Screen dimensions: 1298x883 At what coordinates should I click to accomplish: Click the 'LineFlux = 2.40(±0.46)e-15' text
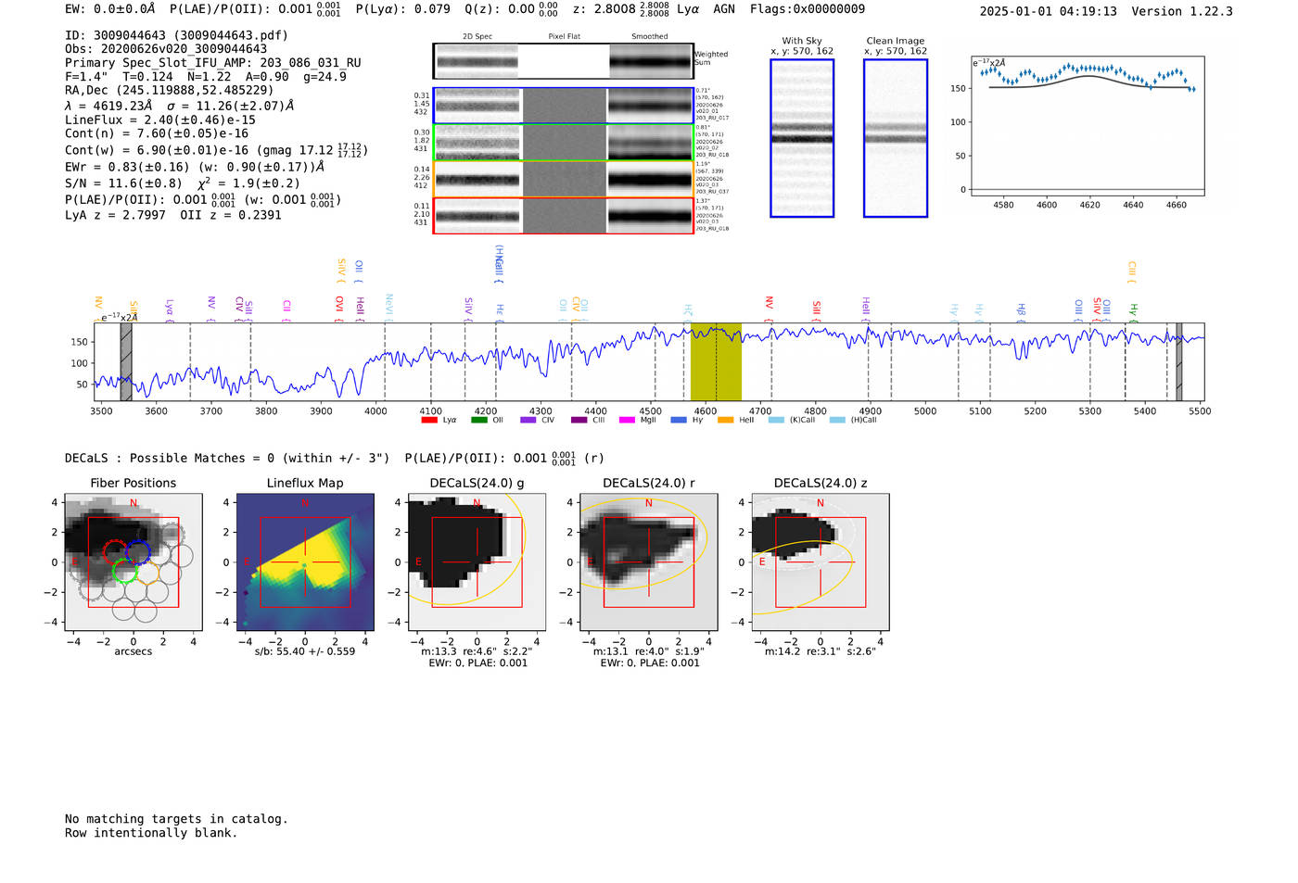point(160,120)
